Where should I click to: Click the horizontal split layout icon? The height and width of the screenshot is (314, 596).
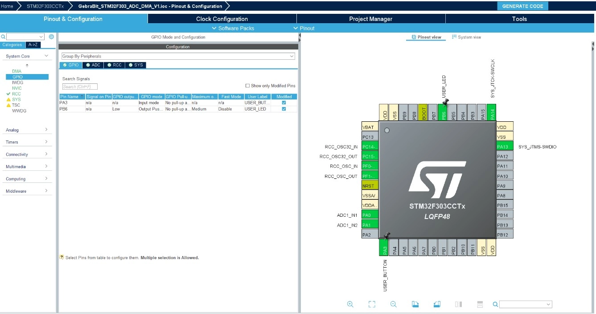click(480, 304)
